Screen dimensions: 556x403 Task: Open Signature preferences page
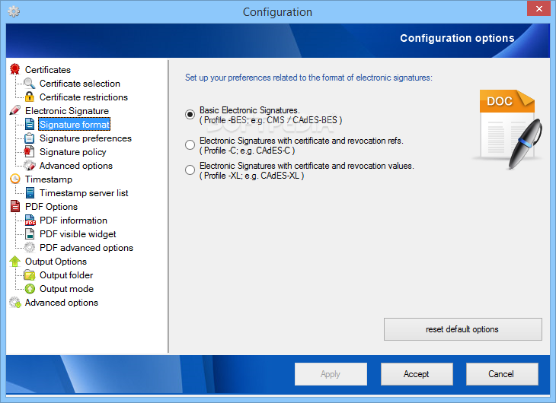[85, 138]
